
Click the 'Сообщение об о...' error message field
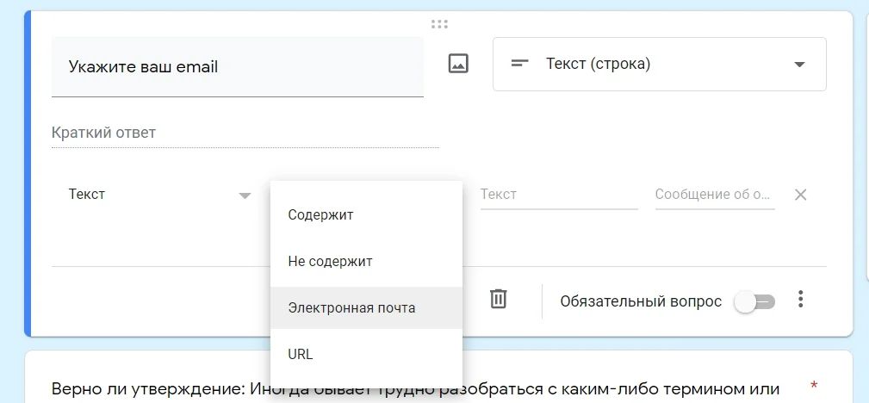[x=714, y=195]
